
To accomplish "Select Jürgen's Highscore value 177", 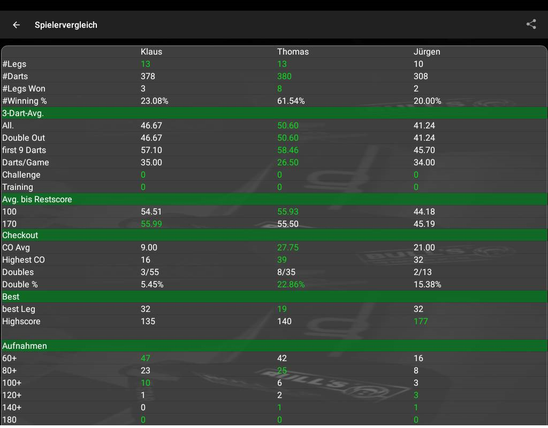I will [421, 321].
